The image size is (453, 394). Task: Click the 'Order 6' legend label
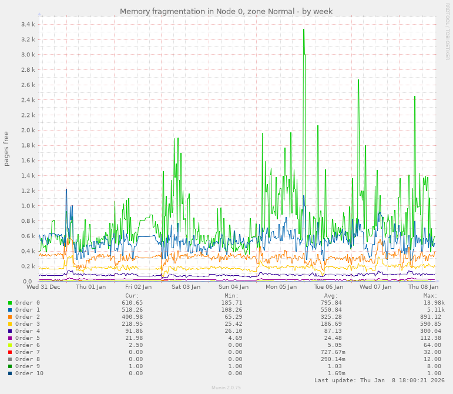(28, 345)
